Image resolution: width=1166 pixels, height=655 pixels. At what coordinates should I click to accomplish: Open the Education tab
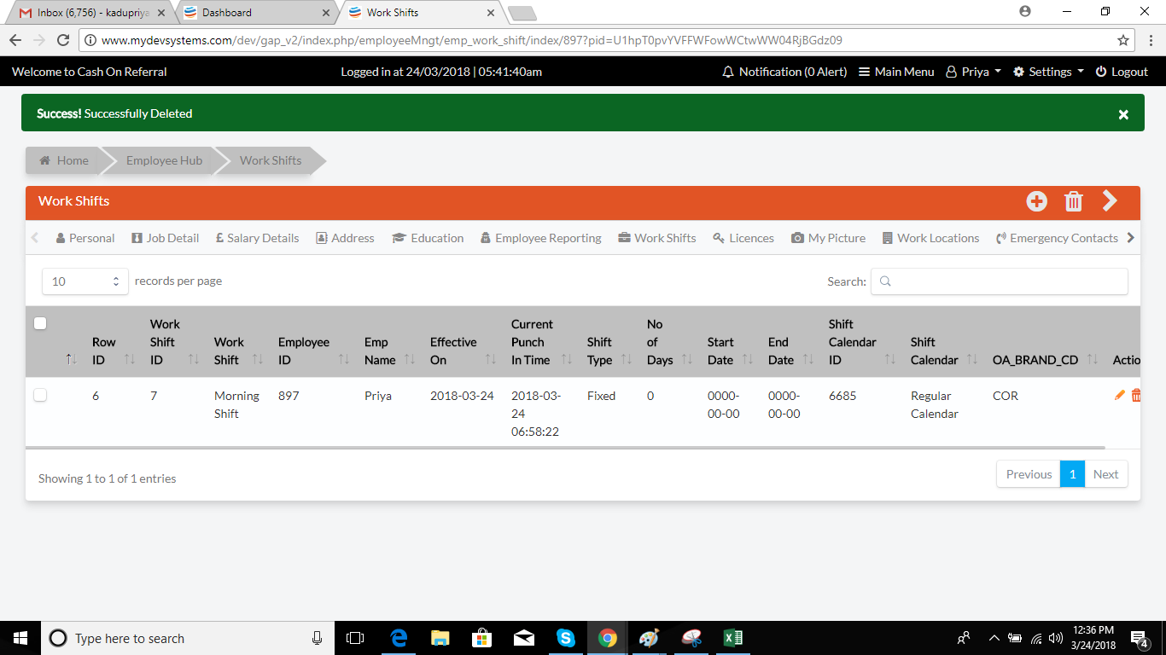pyautogui.click(x=428, y=238)
